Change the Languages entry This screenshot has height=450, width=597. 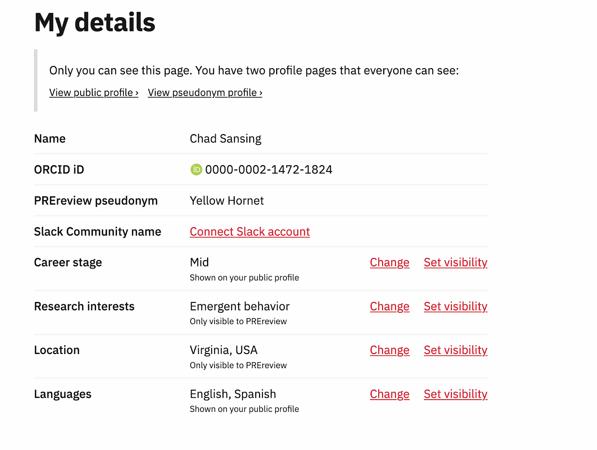(x=390, y=394)
